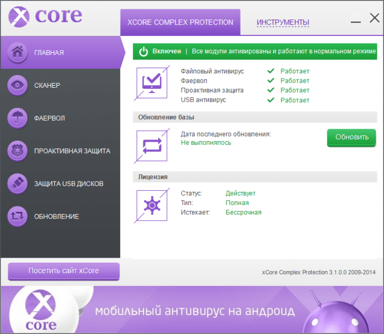This screenshot has width=384, height=334.
Task: Minimize the xCore window
Action: pos(356,22)
